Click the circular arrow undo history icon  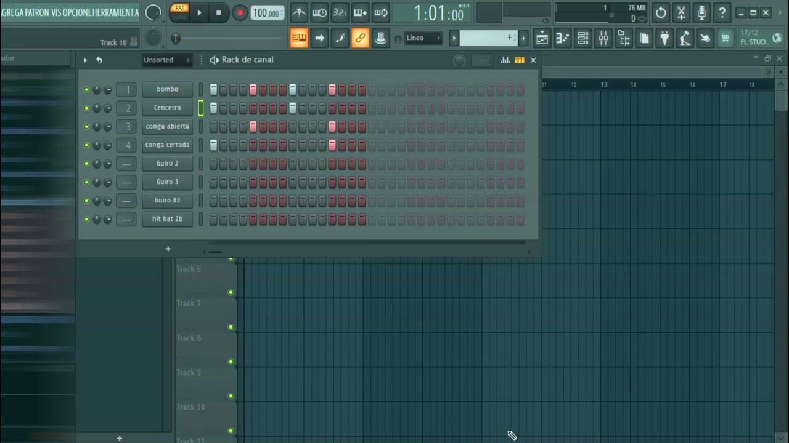coord(661,12)
